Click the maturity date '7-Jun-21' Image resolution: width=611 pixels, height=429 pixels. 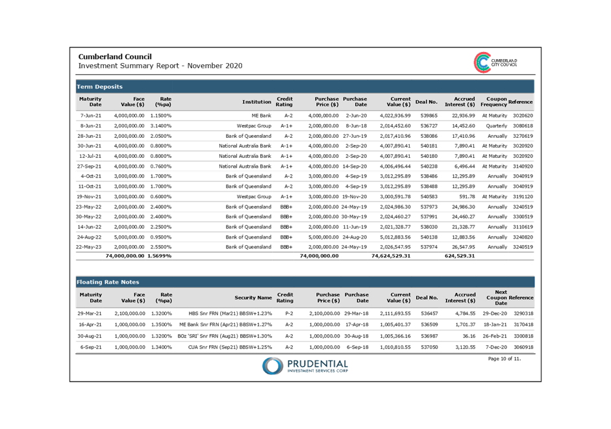point(90,116)
